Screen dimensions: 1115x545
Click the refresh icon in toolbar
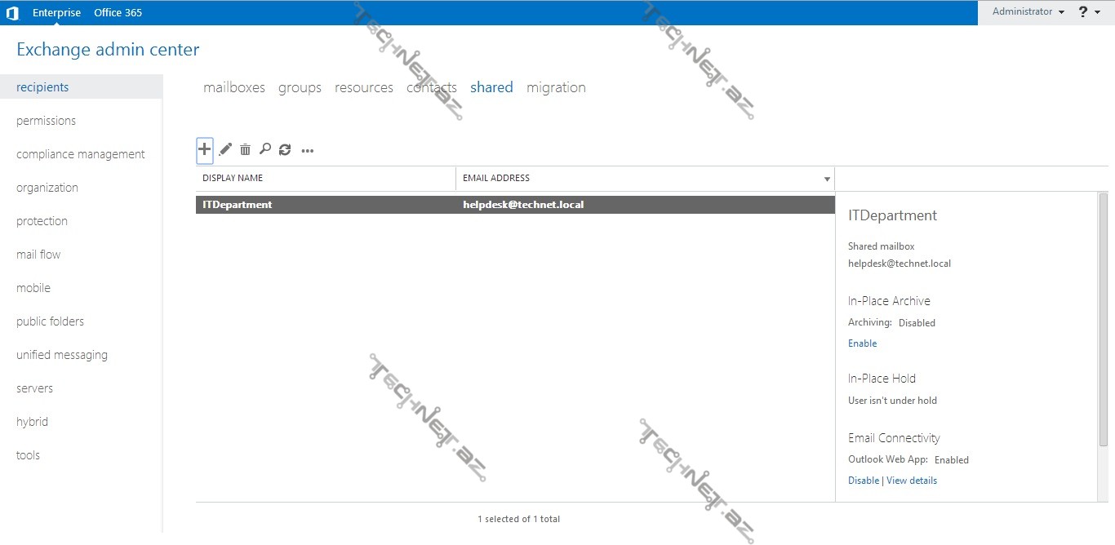285,150
